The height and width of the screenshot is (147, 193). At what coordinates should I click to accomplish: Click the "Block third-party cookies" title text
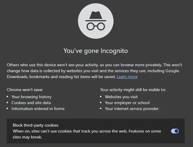click(x=36, y=125)
